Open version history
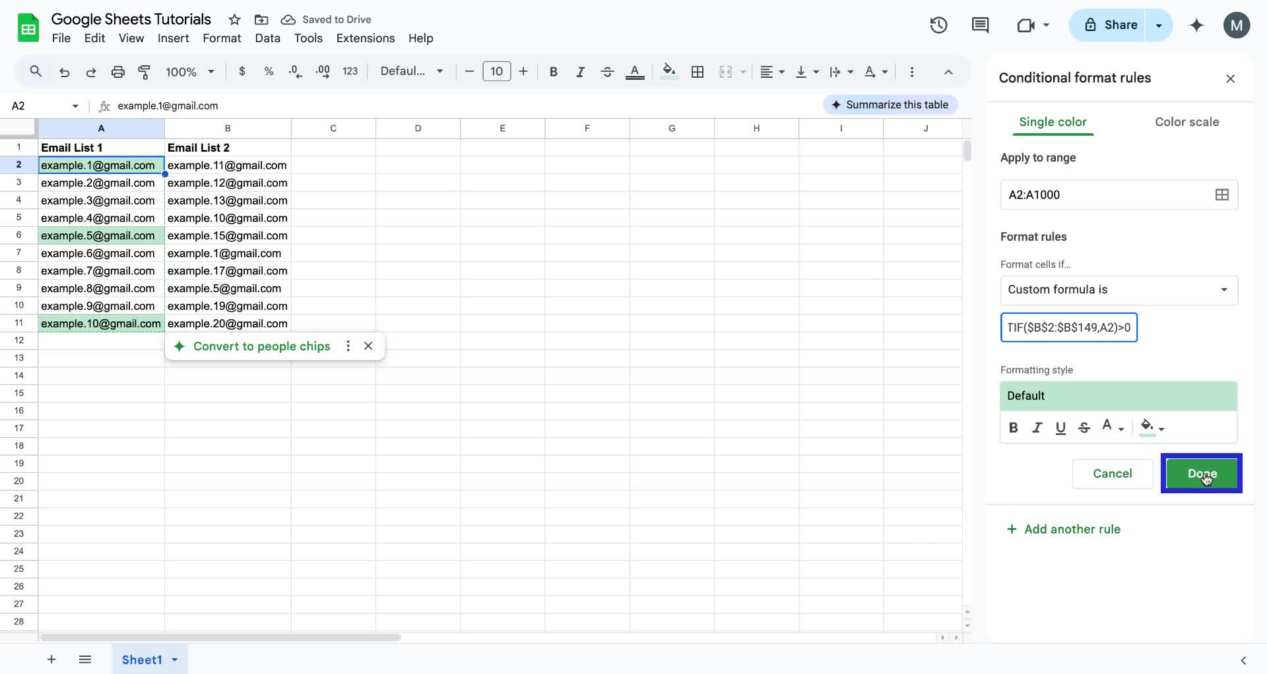 pos(938,25)
